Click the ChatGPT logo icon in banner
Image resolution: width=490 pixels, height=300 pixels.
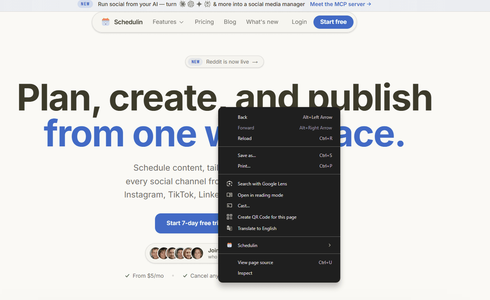click(x=191, y=4)
